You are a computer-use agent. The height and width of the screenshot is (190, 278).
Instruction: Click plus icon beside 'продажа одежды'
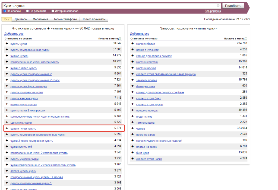click(x=132, y=110)
